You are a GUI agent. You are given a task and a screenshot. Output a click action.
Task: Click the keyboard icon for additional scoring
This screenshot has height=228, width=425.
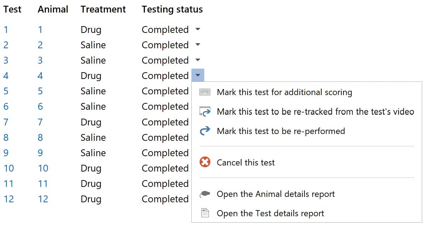click(205, 92)
